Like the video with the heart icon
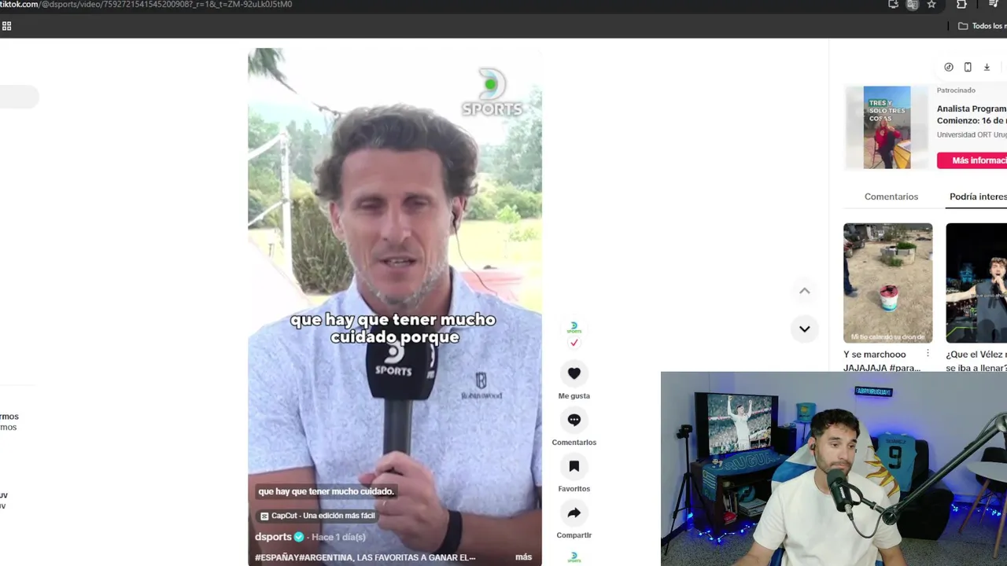 pos(574,373)
